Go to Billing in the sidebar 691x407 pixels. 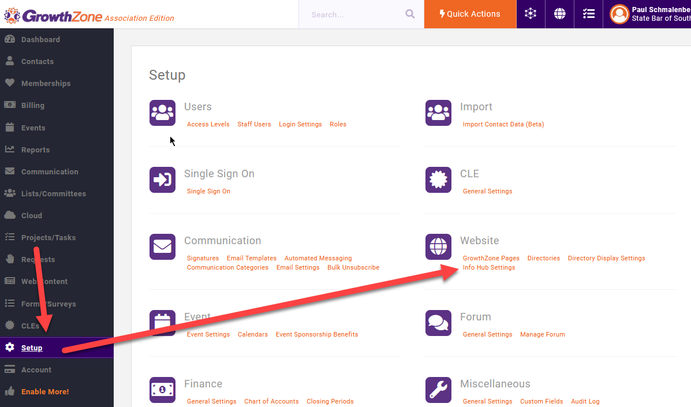(32, 105)
